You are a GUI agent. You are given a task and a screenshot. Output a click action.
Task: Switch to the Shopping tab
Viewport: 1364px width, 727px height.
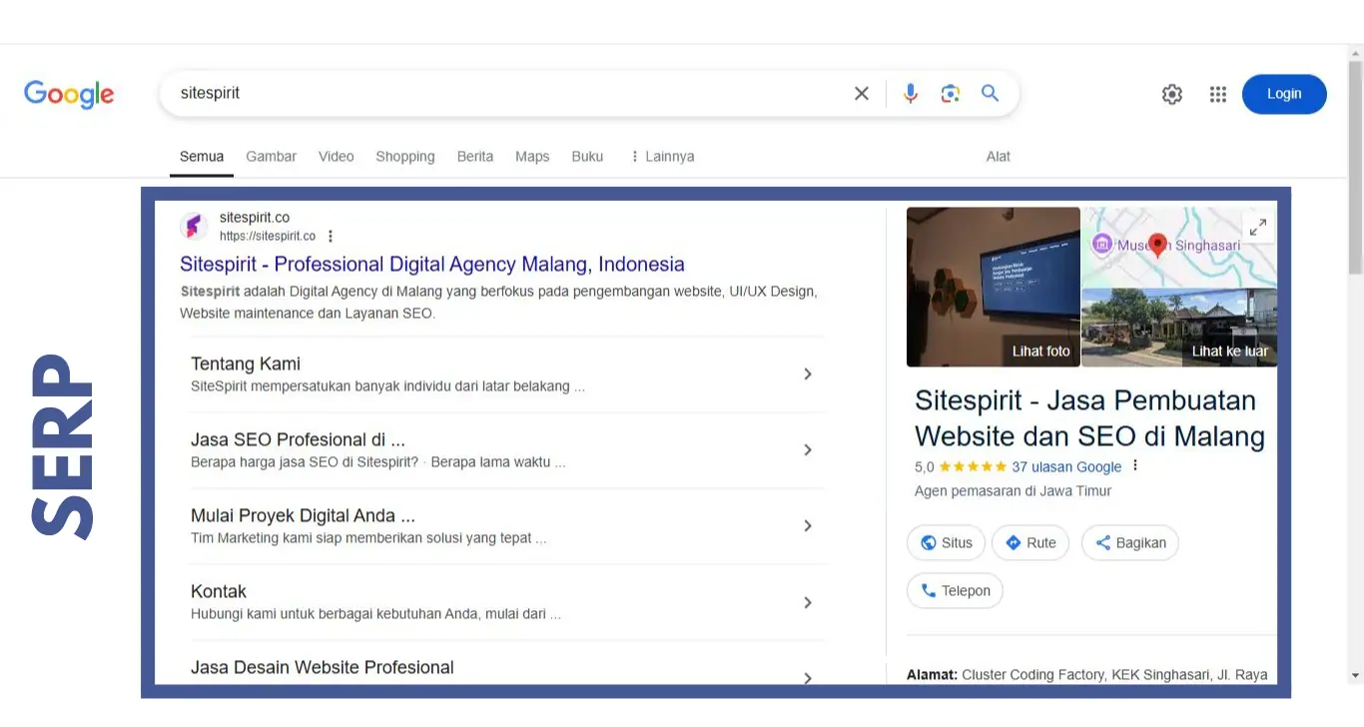405,157
